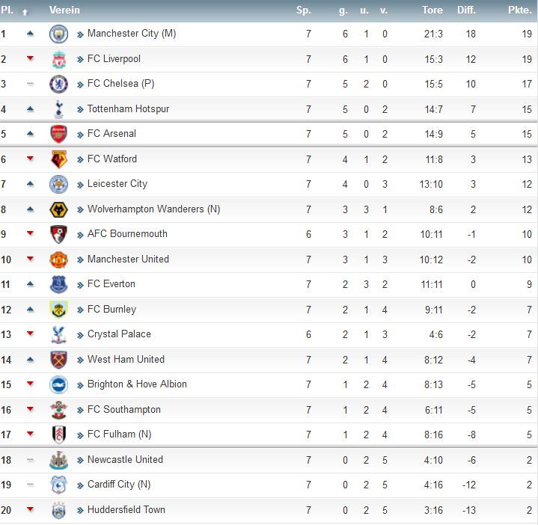538x525 pixels.
Task: Click the Verein column header
Action: (x=64, y=10)
